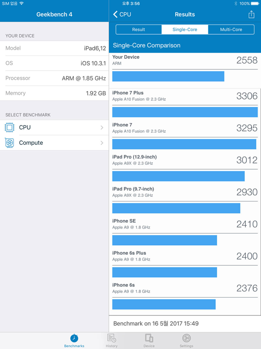Tap the Model value iPad6,12
The width and height of the screenshot is (261, 349).
pos(95,48)
